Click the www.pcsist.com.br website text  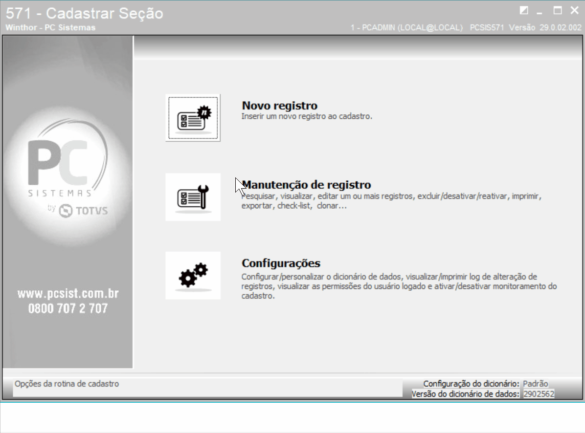click(x=68, y=294)
